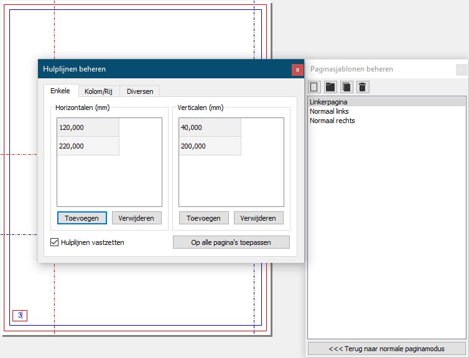Select Linkerpagina in the template list
469x358 pixels.
tap(387, 102)
